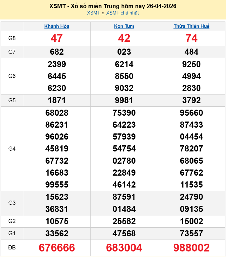Click the ĐB row label
The image size is (226, 257).
click(12, 248)
